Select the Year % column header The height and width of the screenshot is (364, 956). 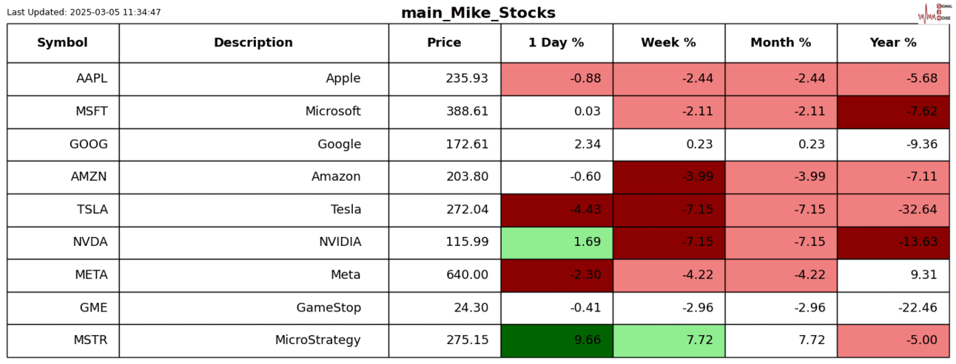pyautogui.click(x=893, y=43)
